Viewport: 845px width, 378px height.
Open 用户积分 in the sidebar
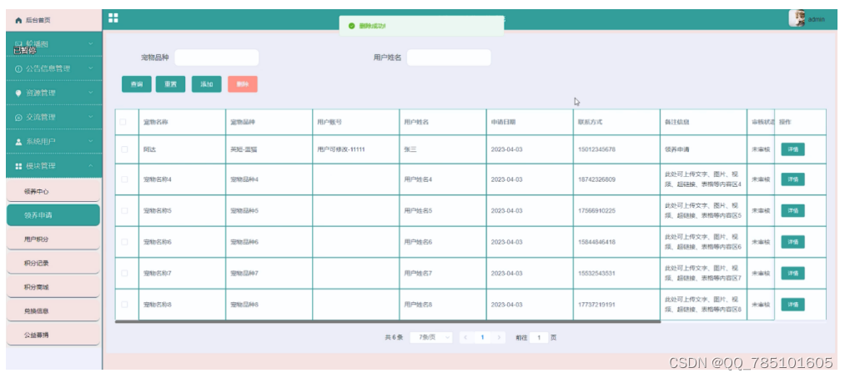[x=37, y=239]
